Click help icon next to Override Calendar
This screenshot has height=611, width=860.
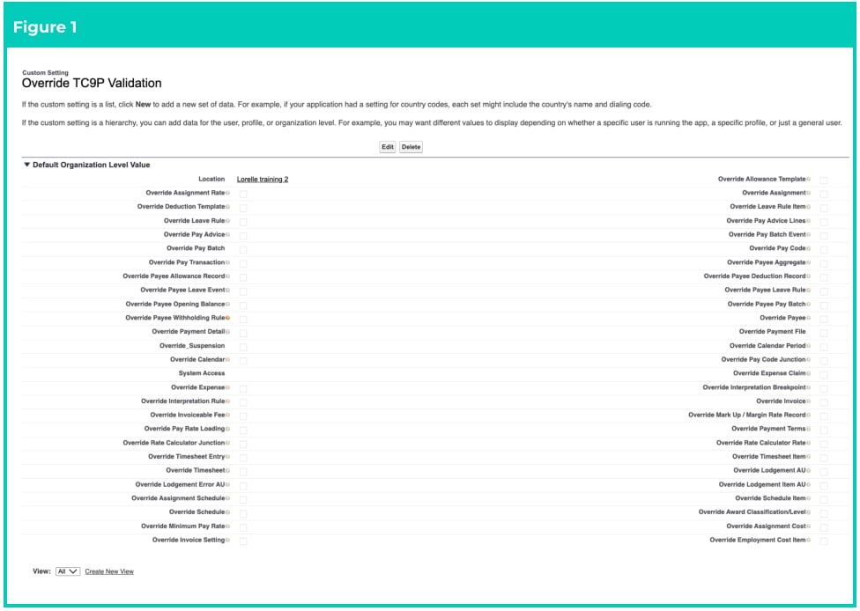[x=227, y=359]
